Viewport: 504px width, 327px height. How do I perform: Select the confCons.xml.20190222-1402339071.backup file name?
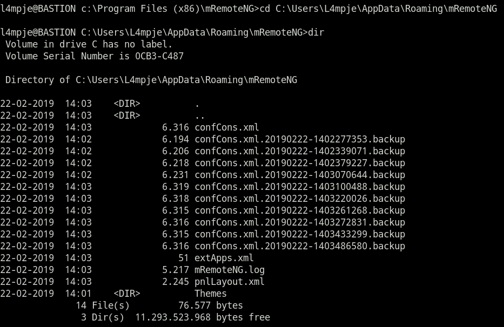(299, 151)
